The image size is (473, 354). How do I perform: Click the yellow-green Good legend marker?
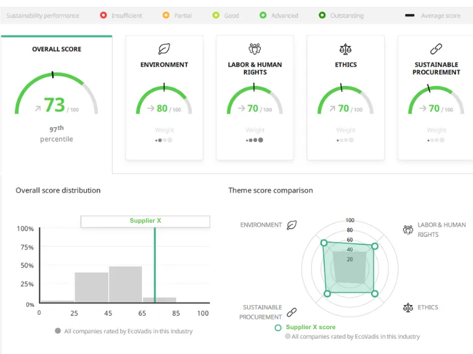(216, 15)
